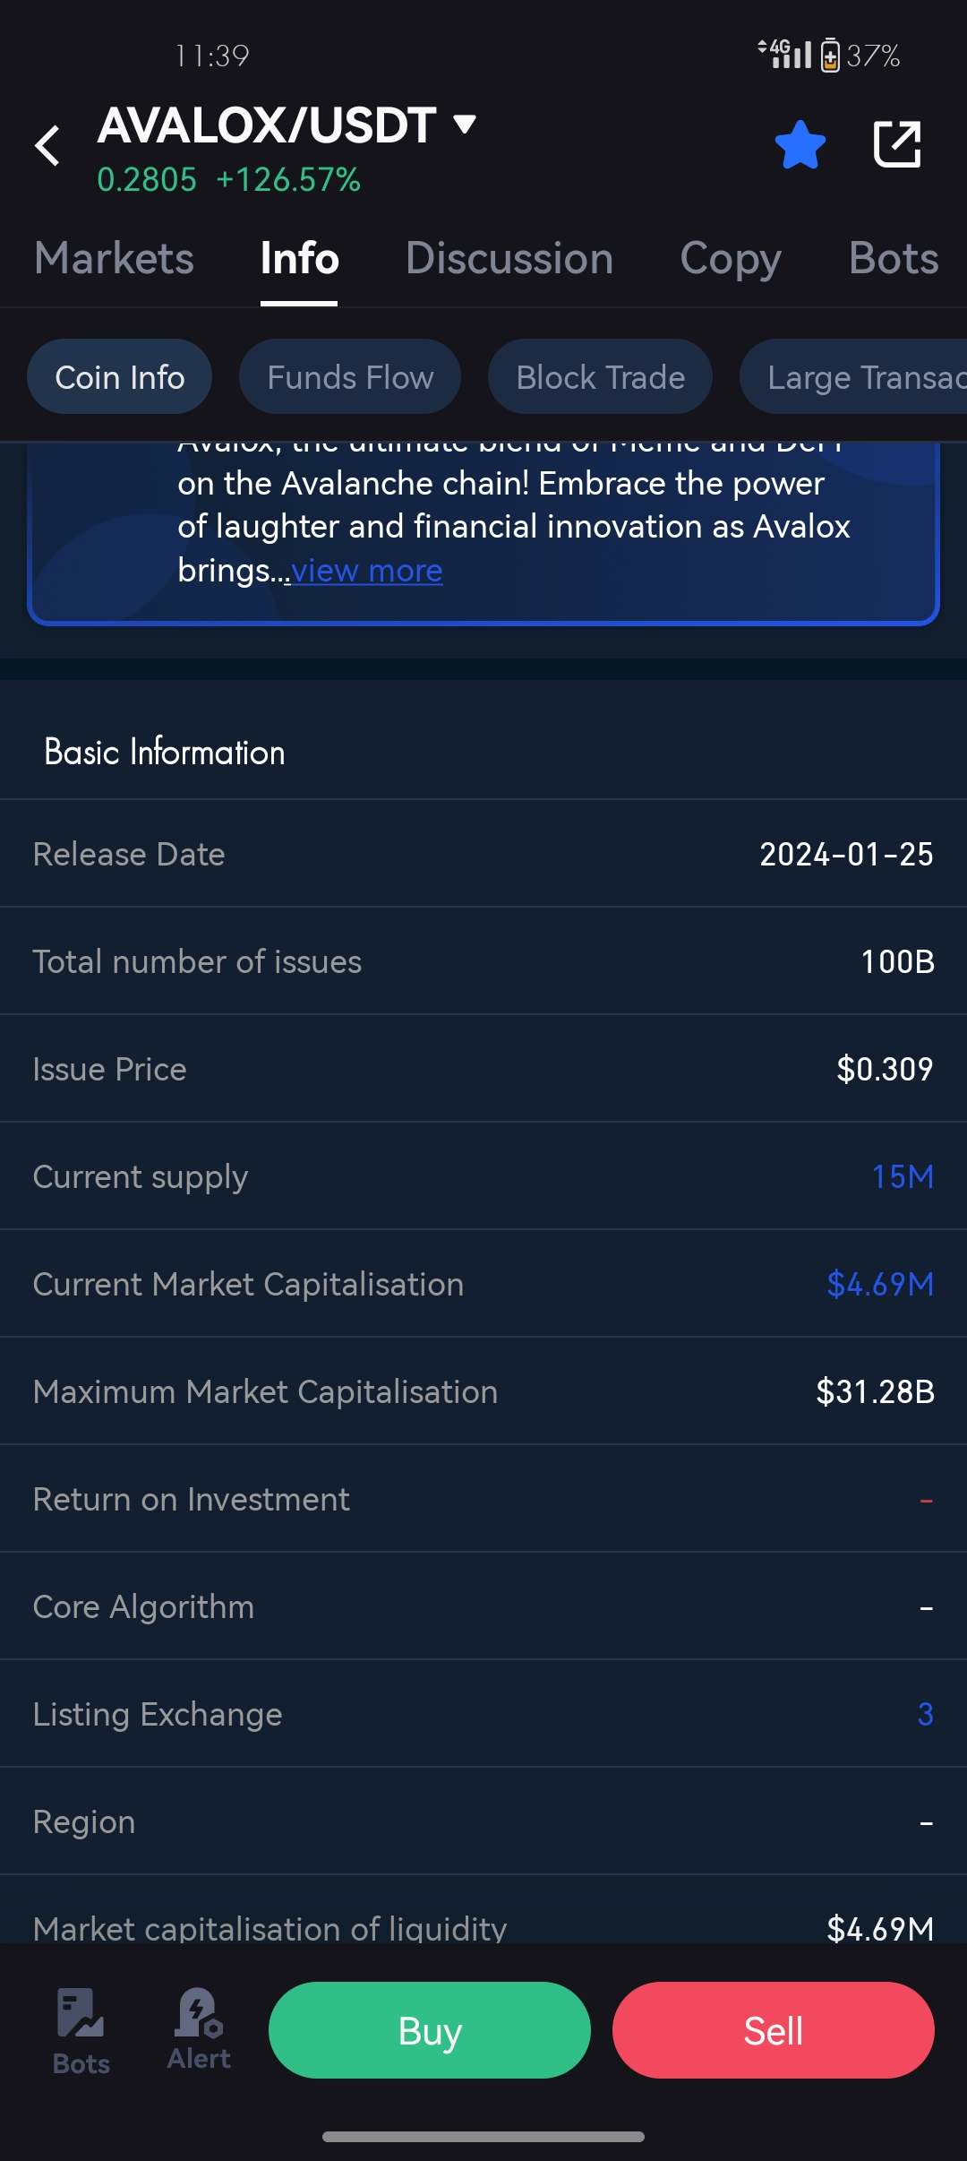Tap the Current Market Capitalisation $4.69M value
Image resolution: width=967 pixels, height=2161 pixels.
[x=880, y=1284]
